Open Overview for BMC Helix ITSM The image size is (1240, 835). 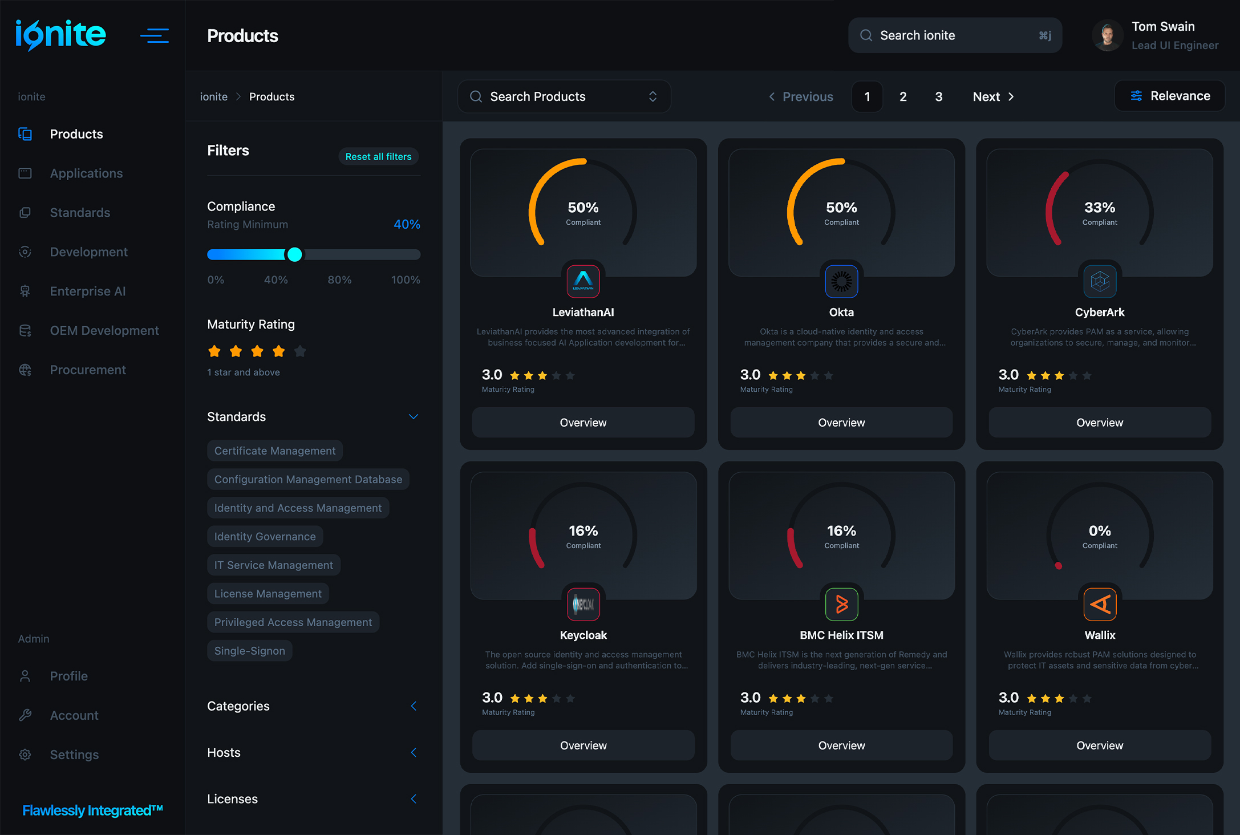(x=841, y=745)
